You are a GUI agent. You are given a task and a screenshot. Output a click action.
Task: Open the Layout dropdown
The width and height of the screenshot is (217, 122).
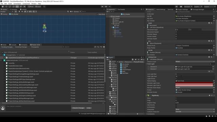coord(210,6)
